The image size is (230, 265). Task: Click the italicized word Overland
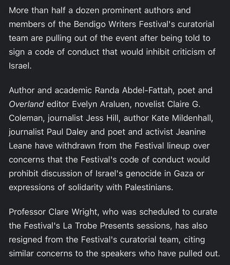[26, 104]
